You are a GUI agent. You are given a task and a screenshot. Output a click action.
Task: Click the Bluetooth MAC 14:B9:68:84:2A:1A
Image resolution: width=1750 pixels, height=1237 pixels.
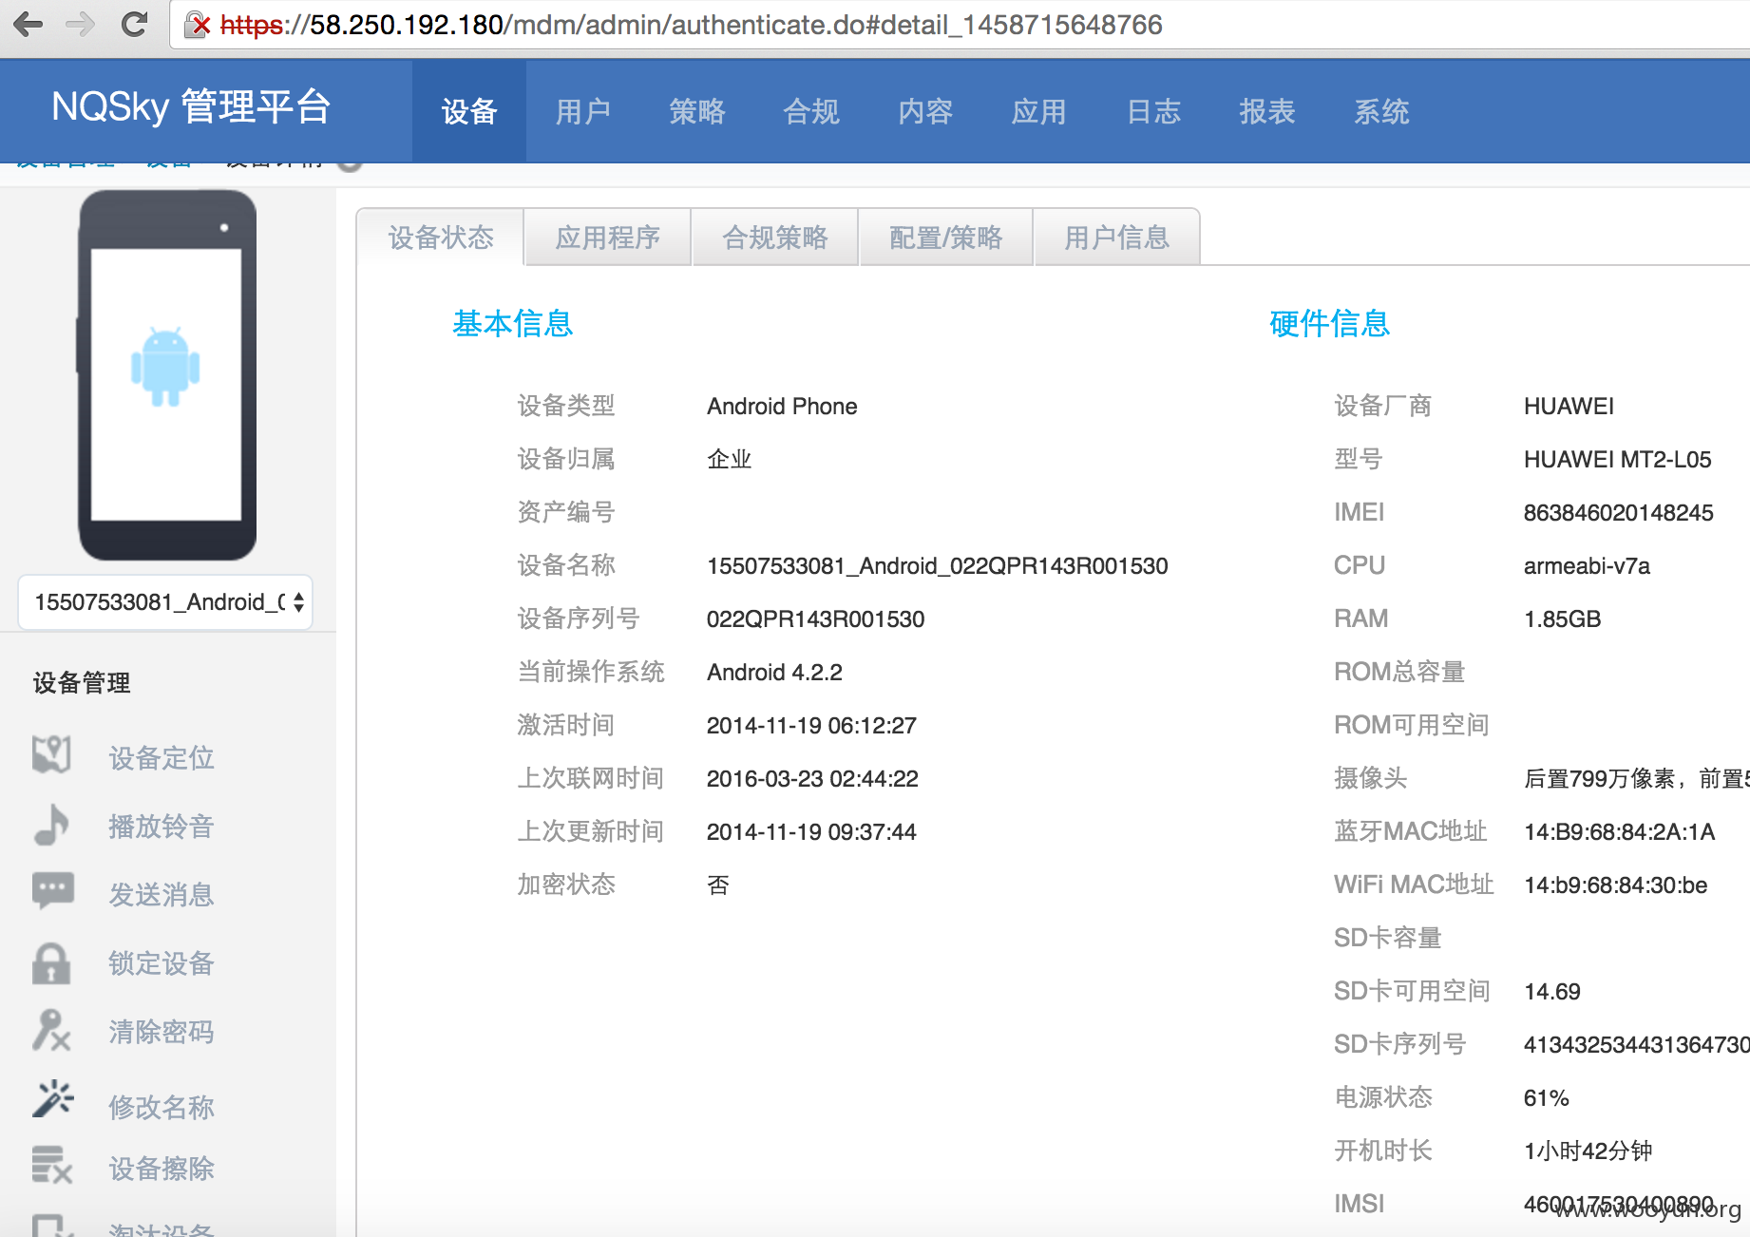click(x=1620, y=832)
